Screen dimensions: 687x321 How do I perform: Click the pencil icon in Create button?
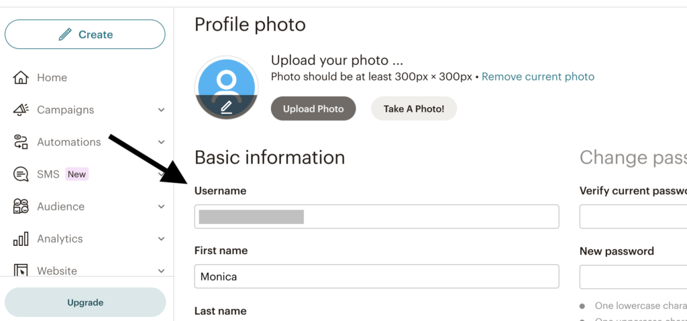click(x=65, y=34)
